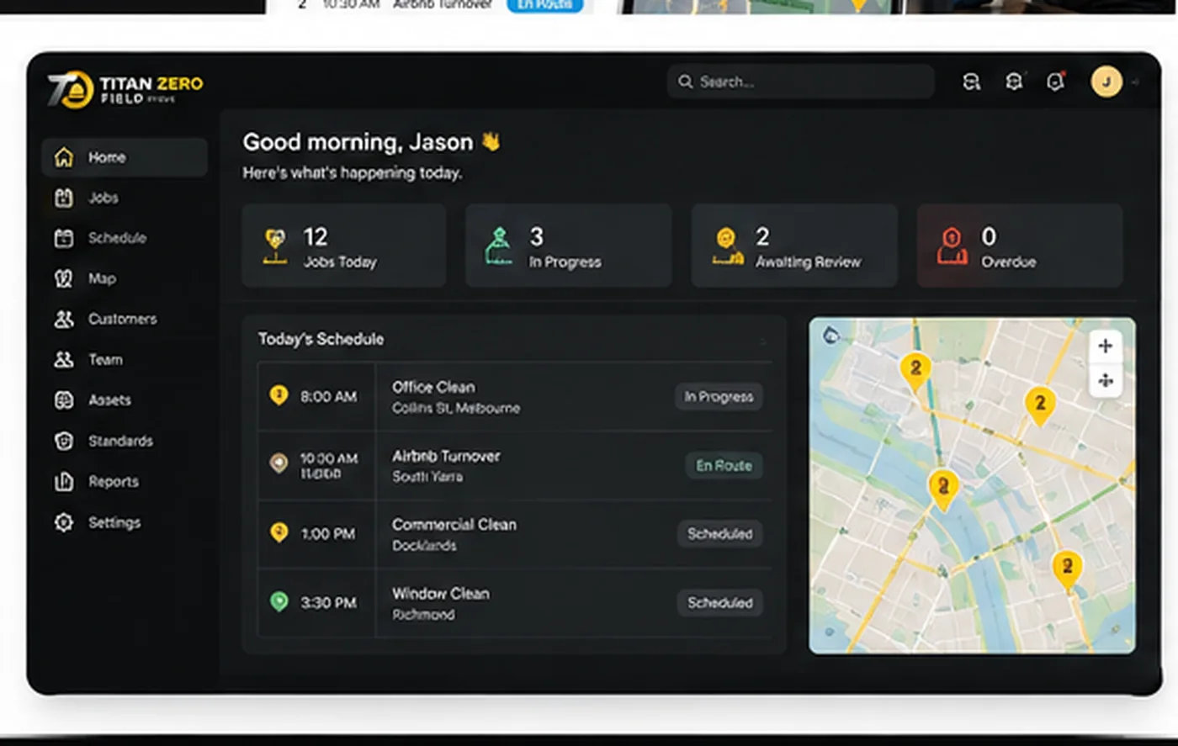This screenshot has height=746, width=1178.
Task: Click the In Progress badge on Office Clean
Action: click(x=719, y=397)
